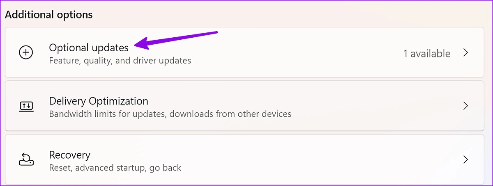The width and height of the screenshot is (493, 186).
Task: Open Delivery Optimization via its right chevron
Action: (x=465, y=106)
